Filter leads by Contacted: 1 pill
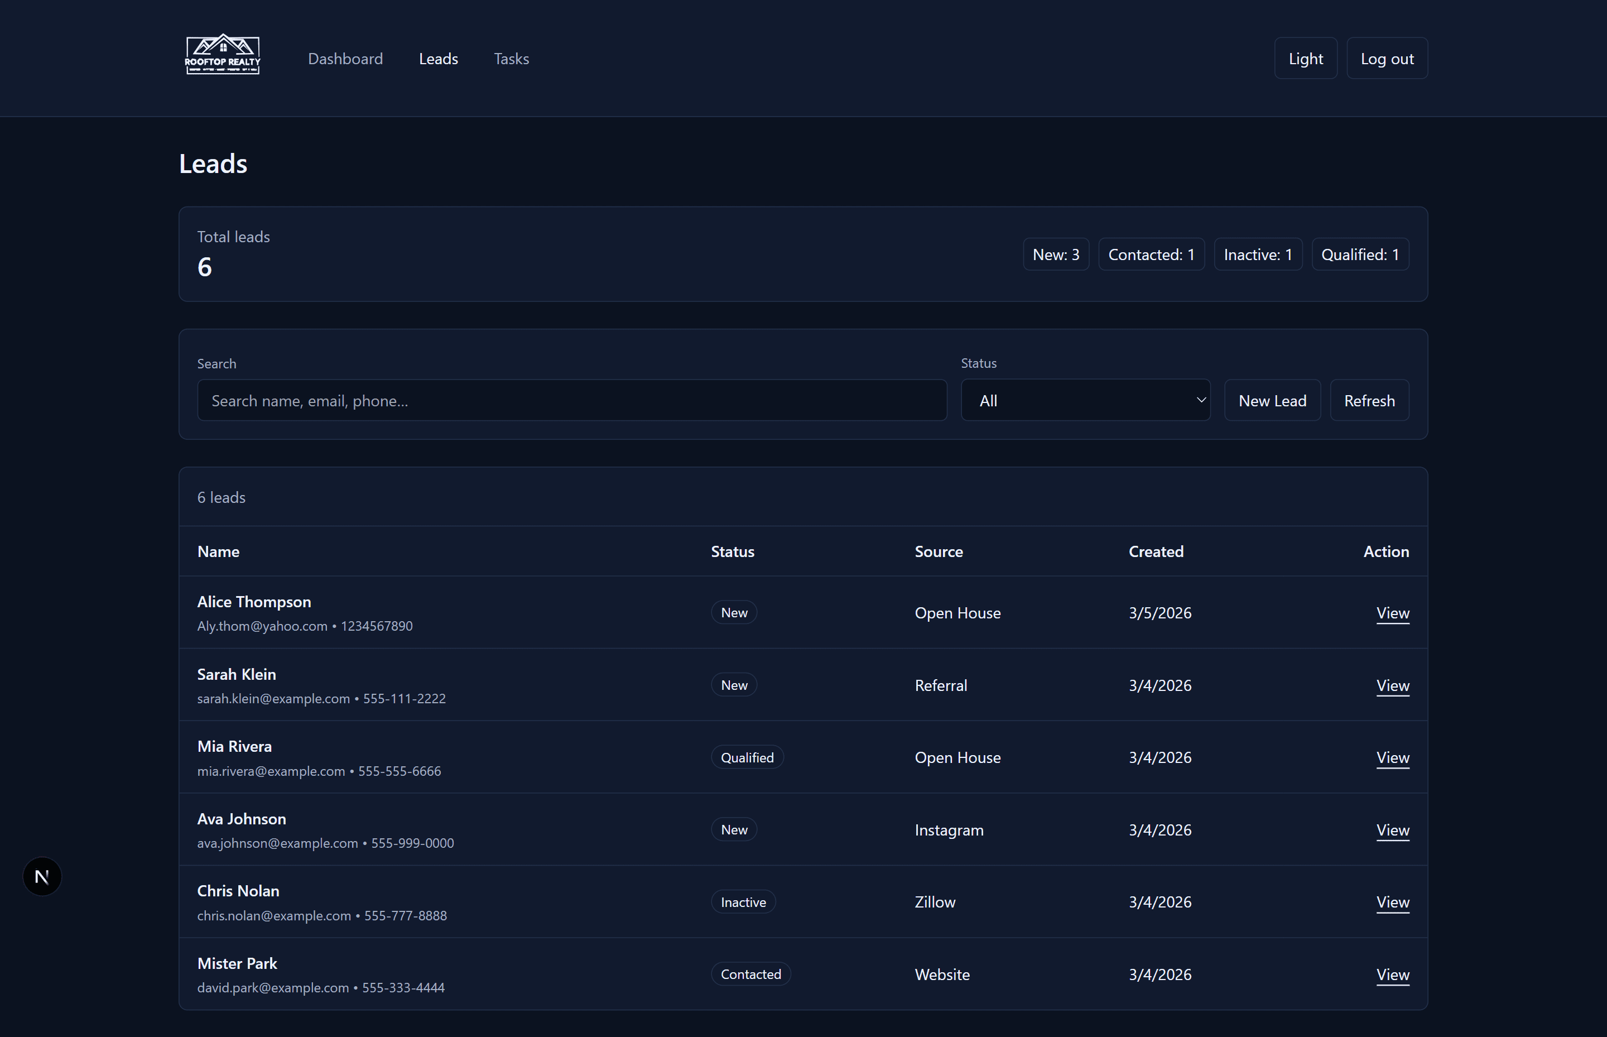This screenshot has width=1607, height=1037. 1151,254
